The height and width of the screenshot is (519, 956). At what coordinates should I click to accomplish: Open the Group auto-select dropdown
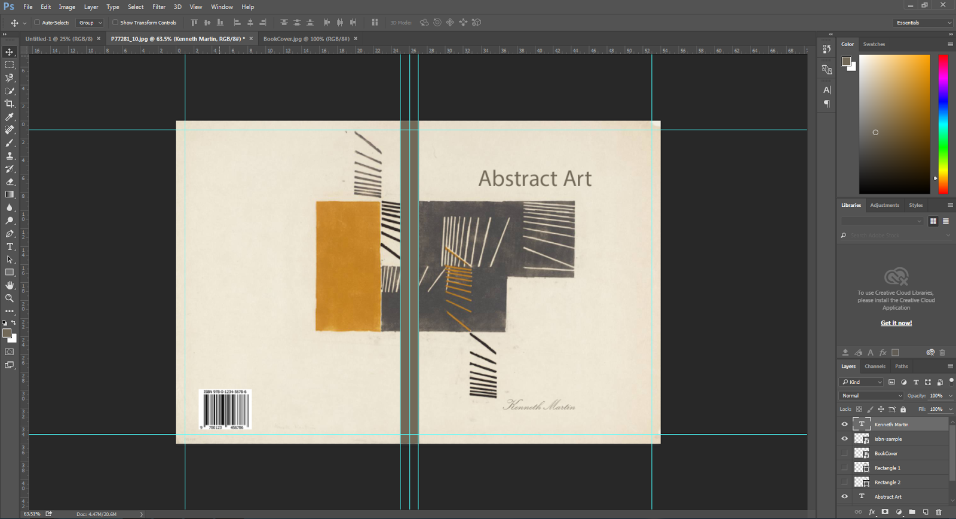90,23
